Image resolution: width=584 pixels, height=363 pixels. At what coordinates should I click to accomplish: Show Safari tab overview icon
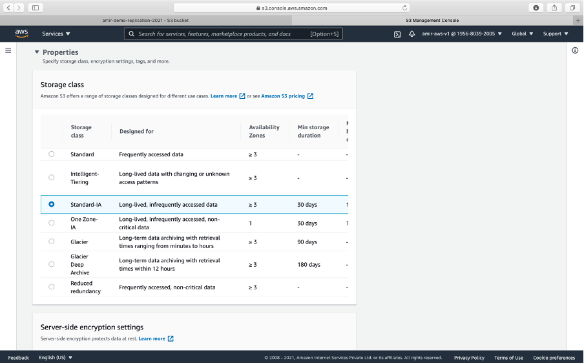[x=572, y=8]
